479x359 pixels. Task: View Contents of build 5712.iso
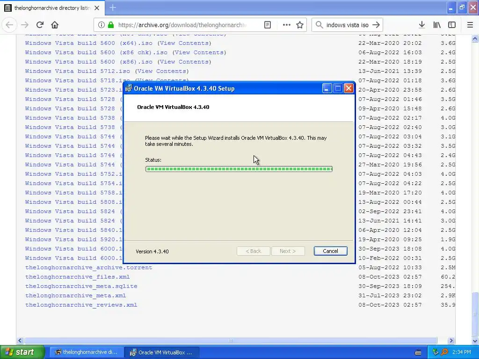coord(162,71)
